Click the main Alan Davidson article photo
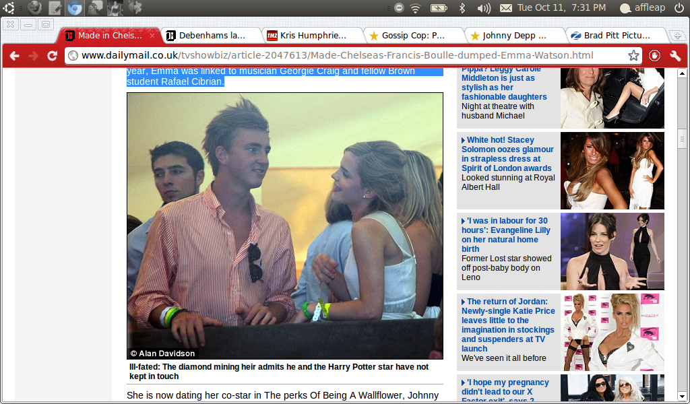 coord(285,226)
